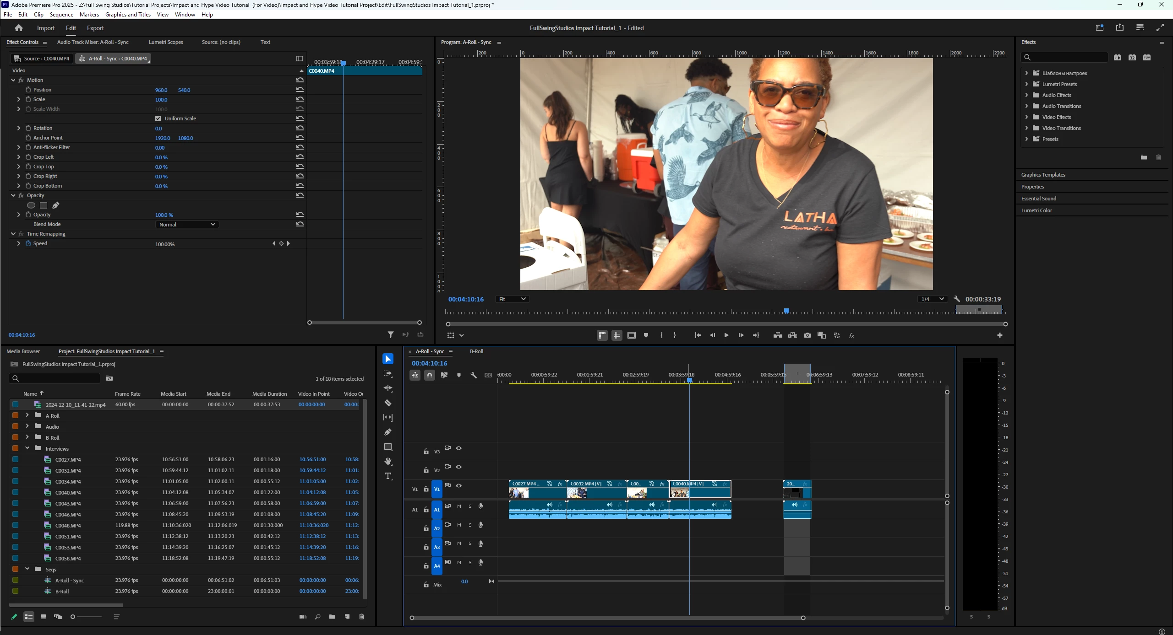
Task: Select the Hand tool
Action: click(388, 461)
